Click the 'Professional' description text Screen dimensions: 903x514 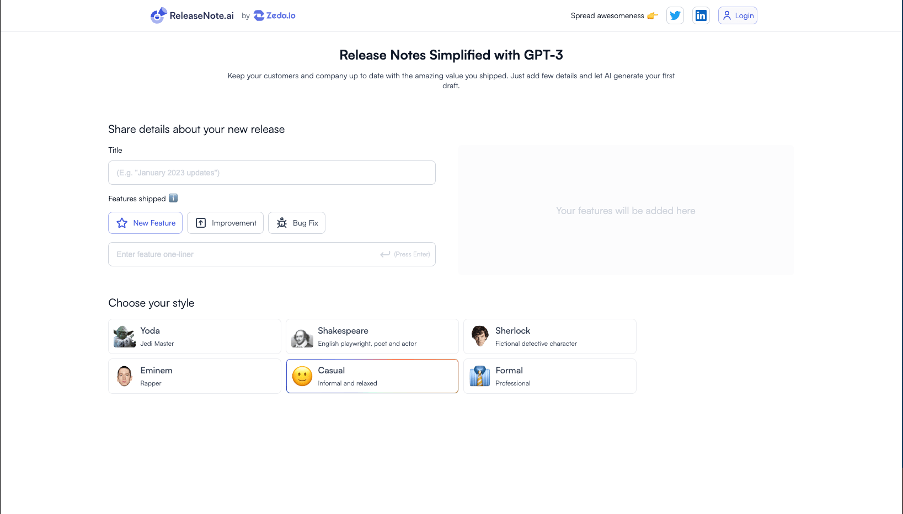(x=513, y=383)
